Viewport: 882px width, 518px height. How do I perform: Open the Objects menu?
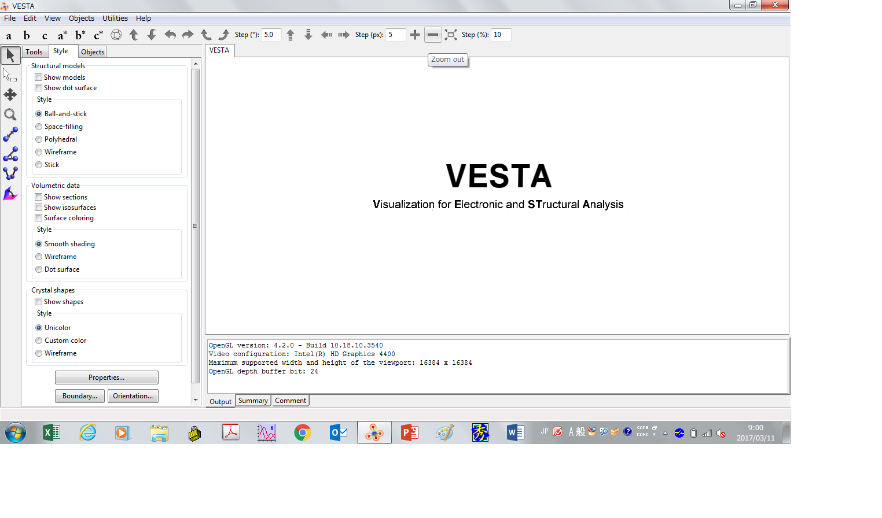point(82,18)
